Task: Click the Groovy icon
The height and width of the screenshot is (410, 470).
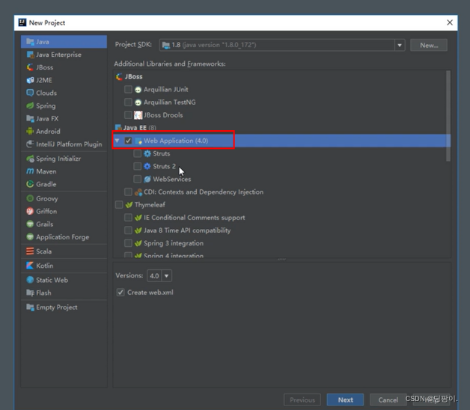Action: pos(30,198)
